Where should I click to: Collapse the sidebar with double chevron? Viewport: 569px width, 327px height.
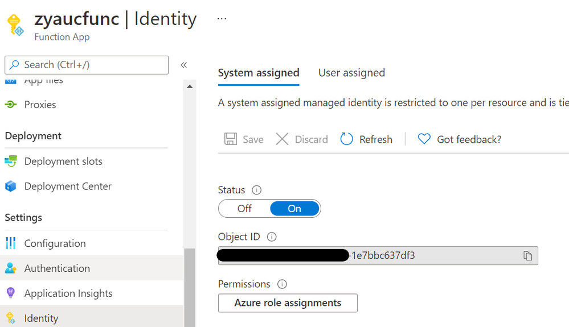click(184, 65)
